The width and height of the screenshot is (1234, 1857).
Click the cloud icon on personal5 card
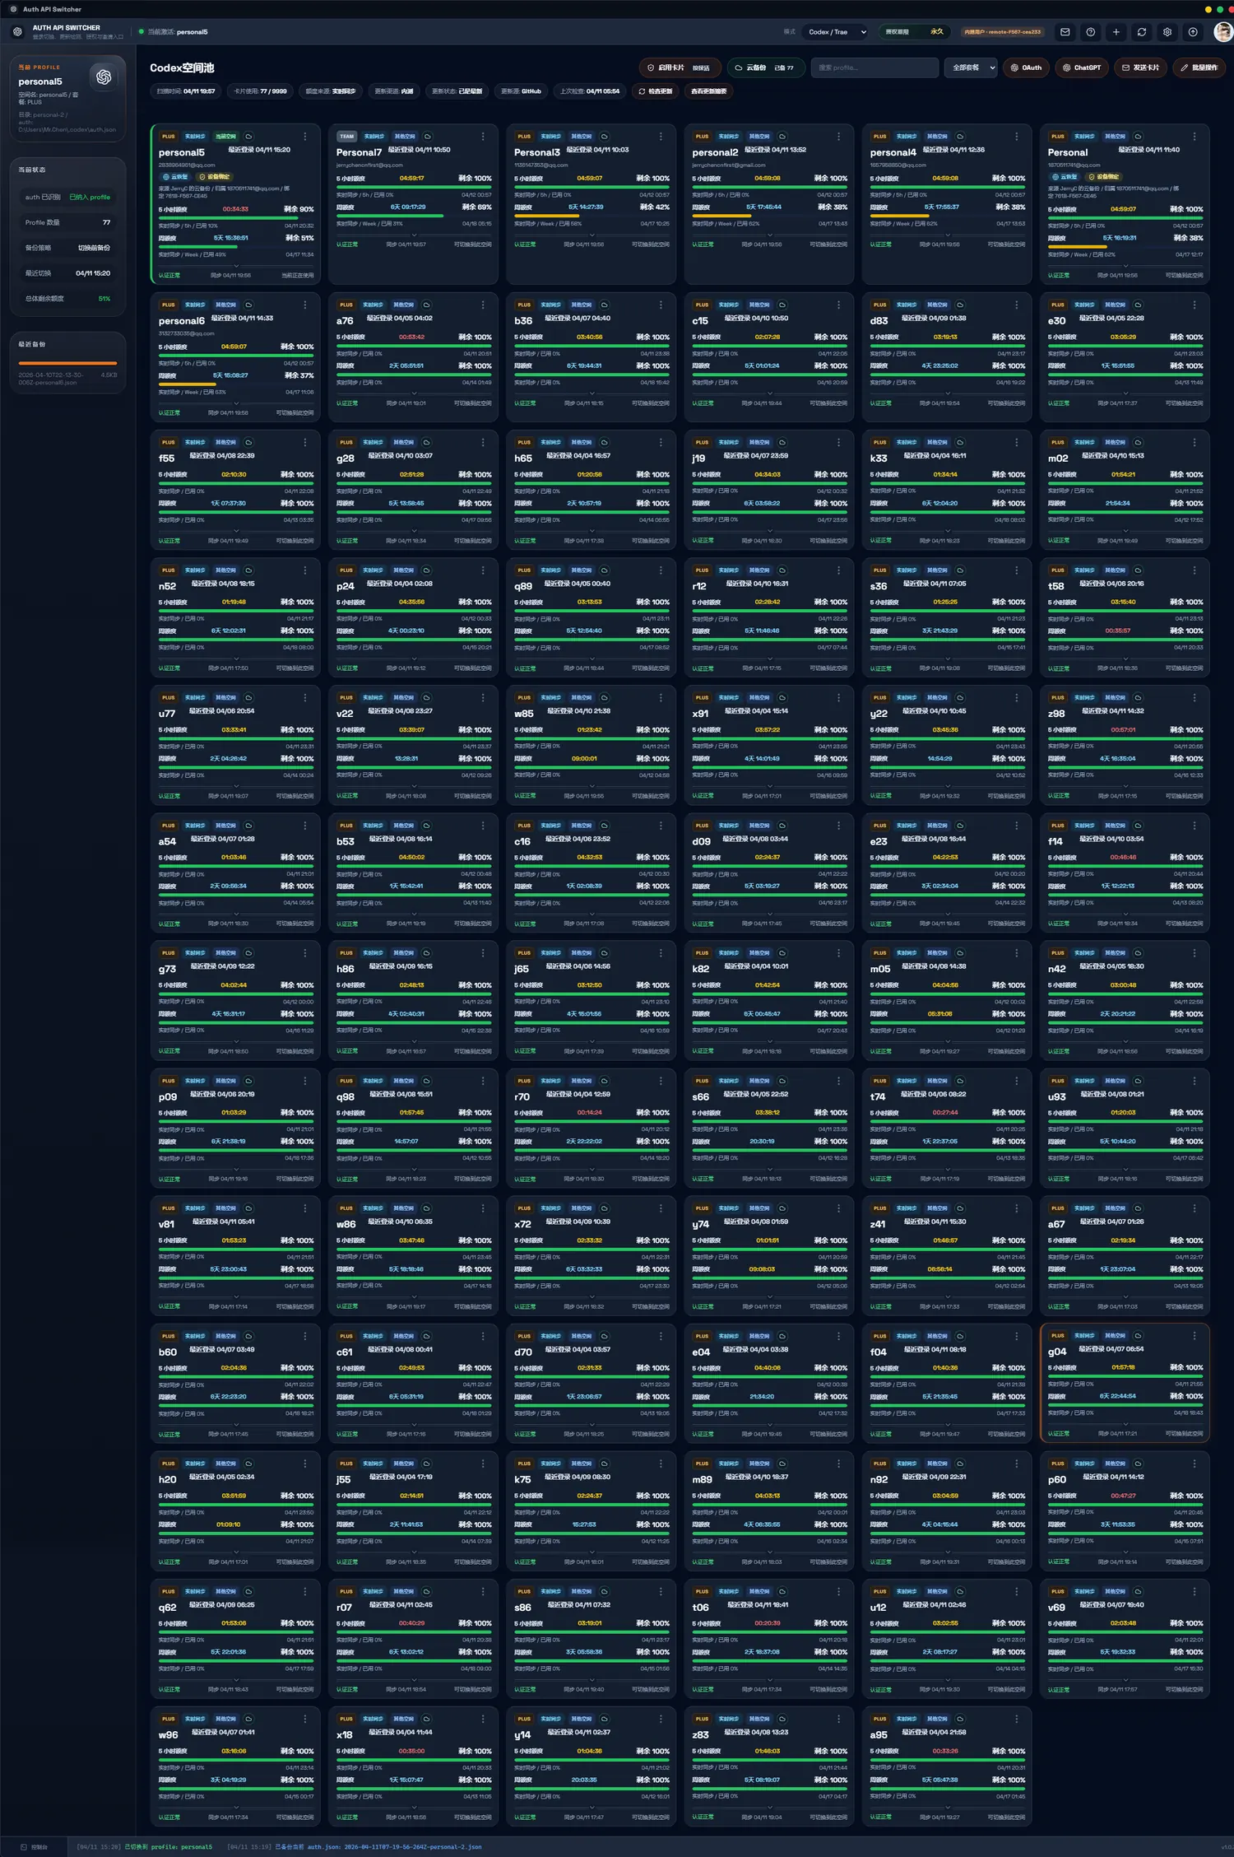tap(248, 137)
